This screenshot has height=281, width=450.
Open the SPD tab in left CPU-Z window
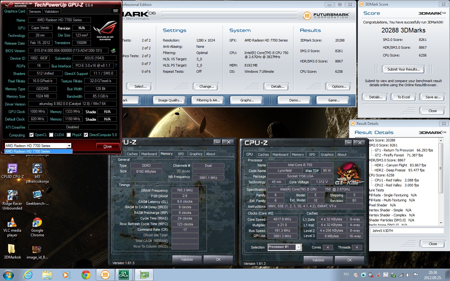pos(181,154)
